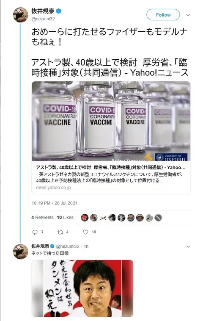Screen dimensions: 203x321
Task: Open the COVID-19 vaccine vials image
Action: 111,121
